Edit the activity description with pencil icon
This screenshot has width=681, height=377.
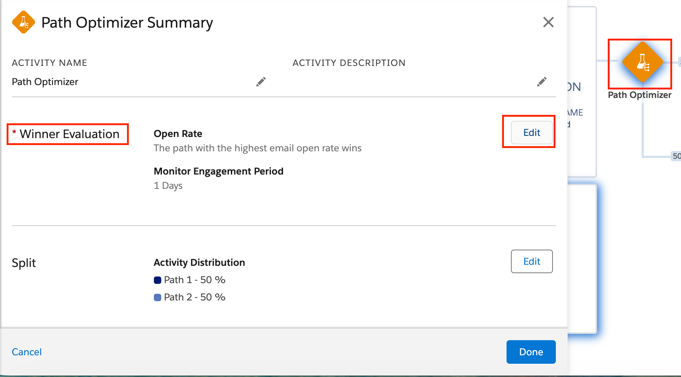[x=542, y=82]
